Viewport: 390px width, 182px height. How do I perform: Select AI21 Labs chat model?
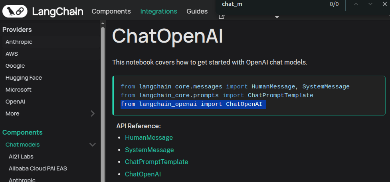21,157
